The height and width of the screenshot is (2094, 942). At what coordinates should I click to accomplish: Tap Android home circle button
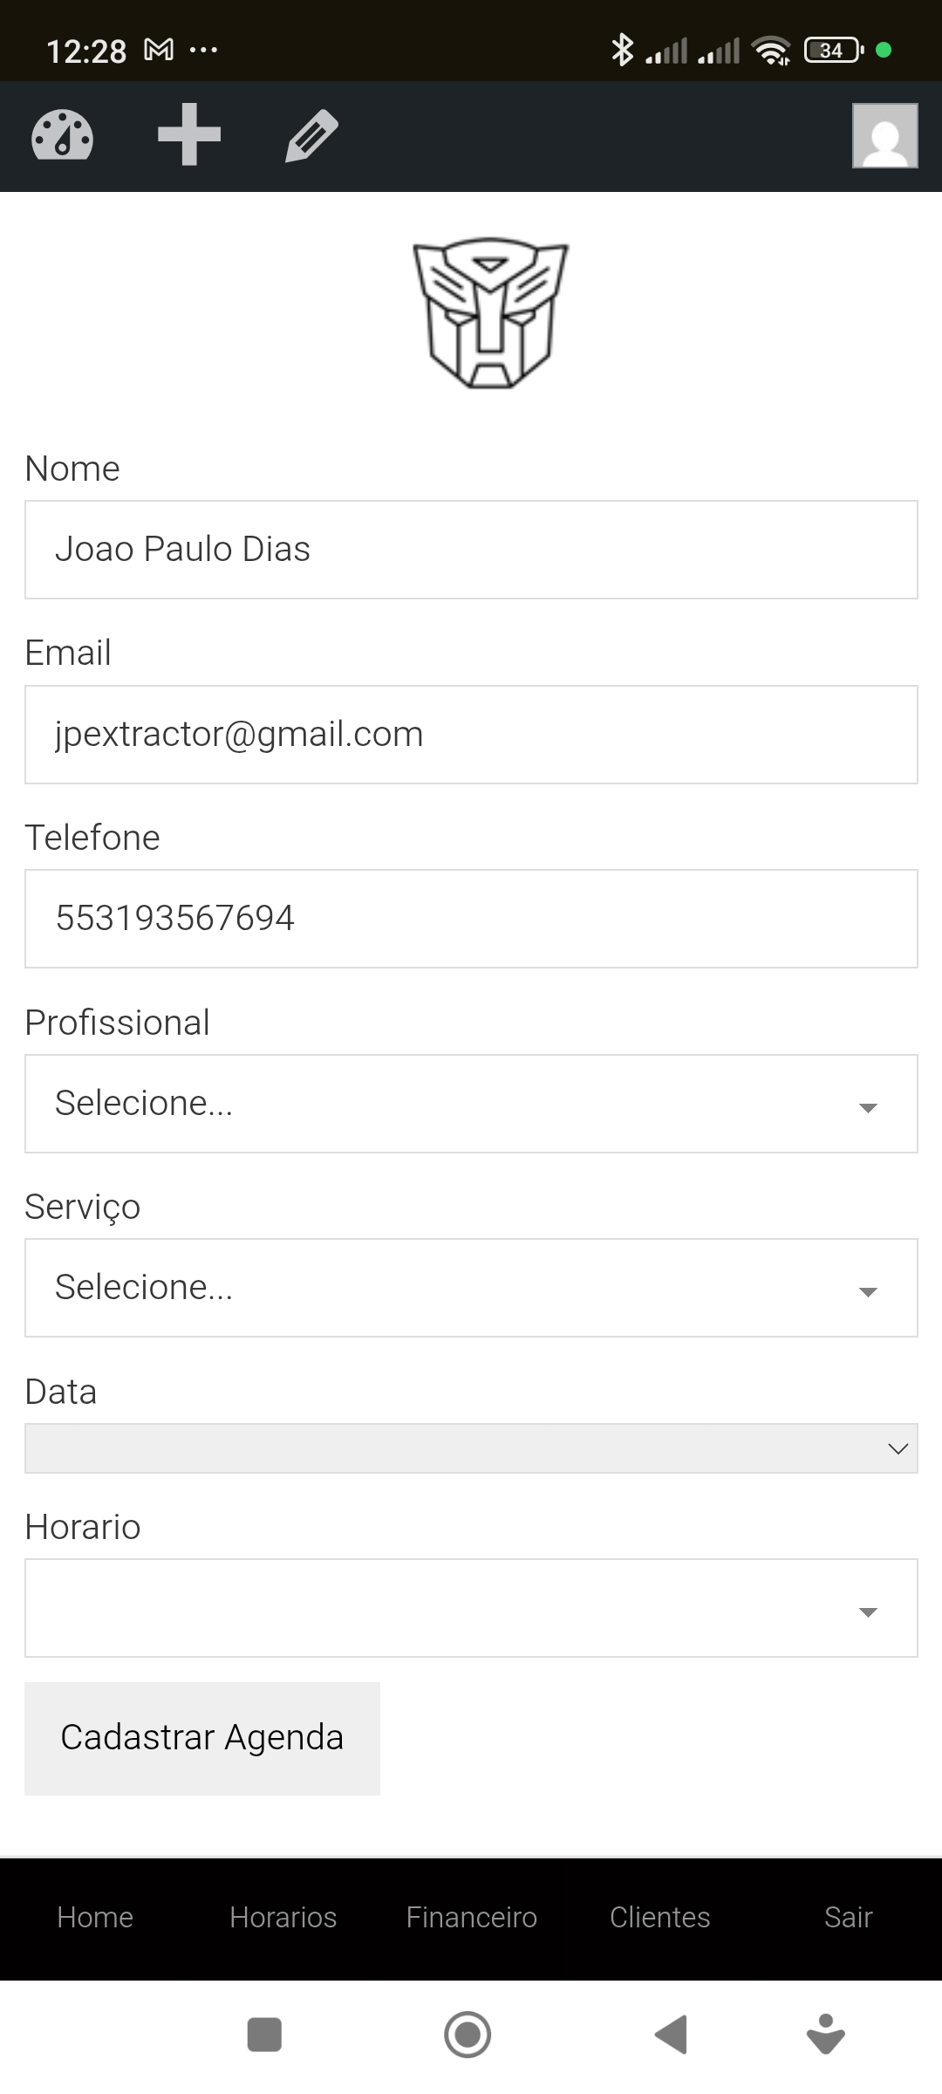468,2035
